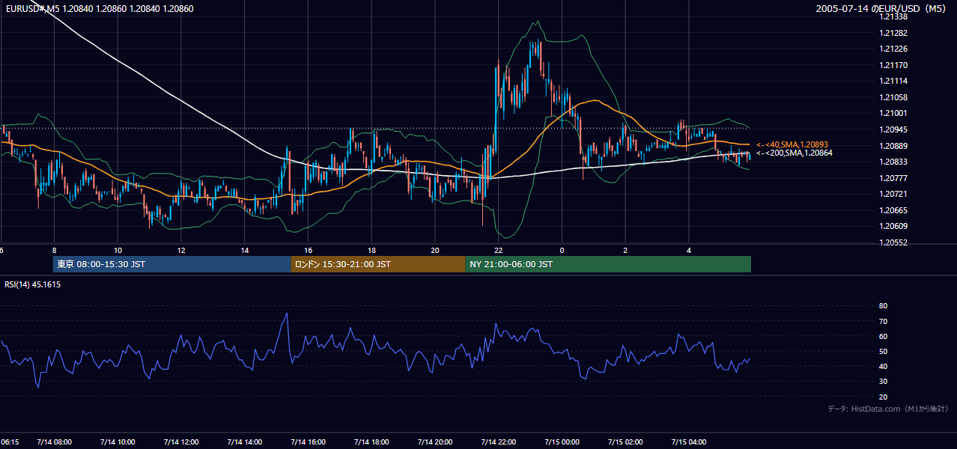Click price axis label 1.21058

click(895, 97)
